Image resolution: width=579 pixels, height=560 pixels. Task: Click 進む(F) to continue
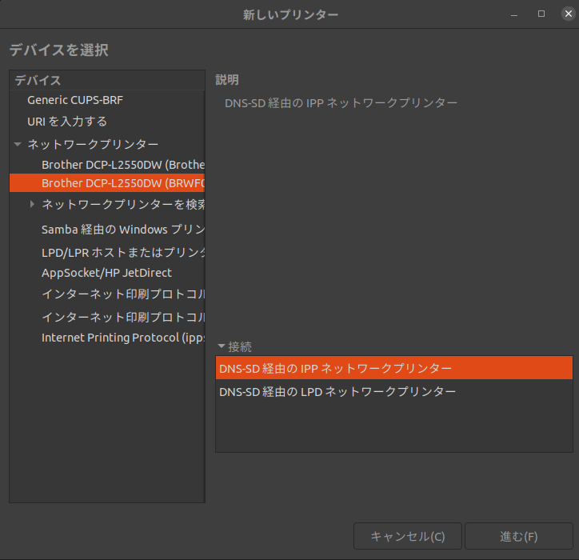click(519, 536)
